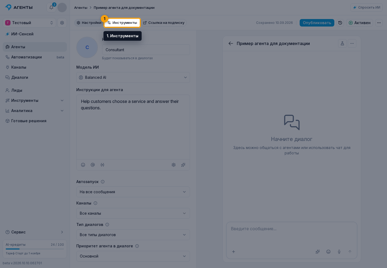
Task: Insert emoji into agent instructions
Action: [x=83, y=165]
